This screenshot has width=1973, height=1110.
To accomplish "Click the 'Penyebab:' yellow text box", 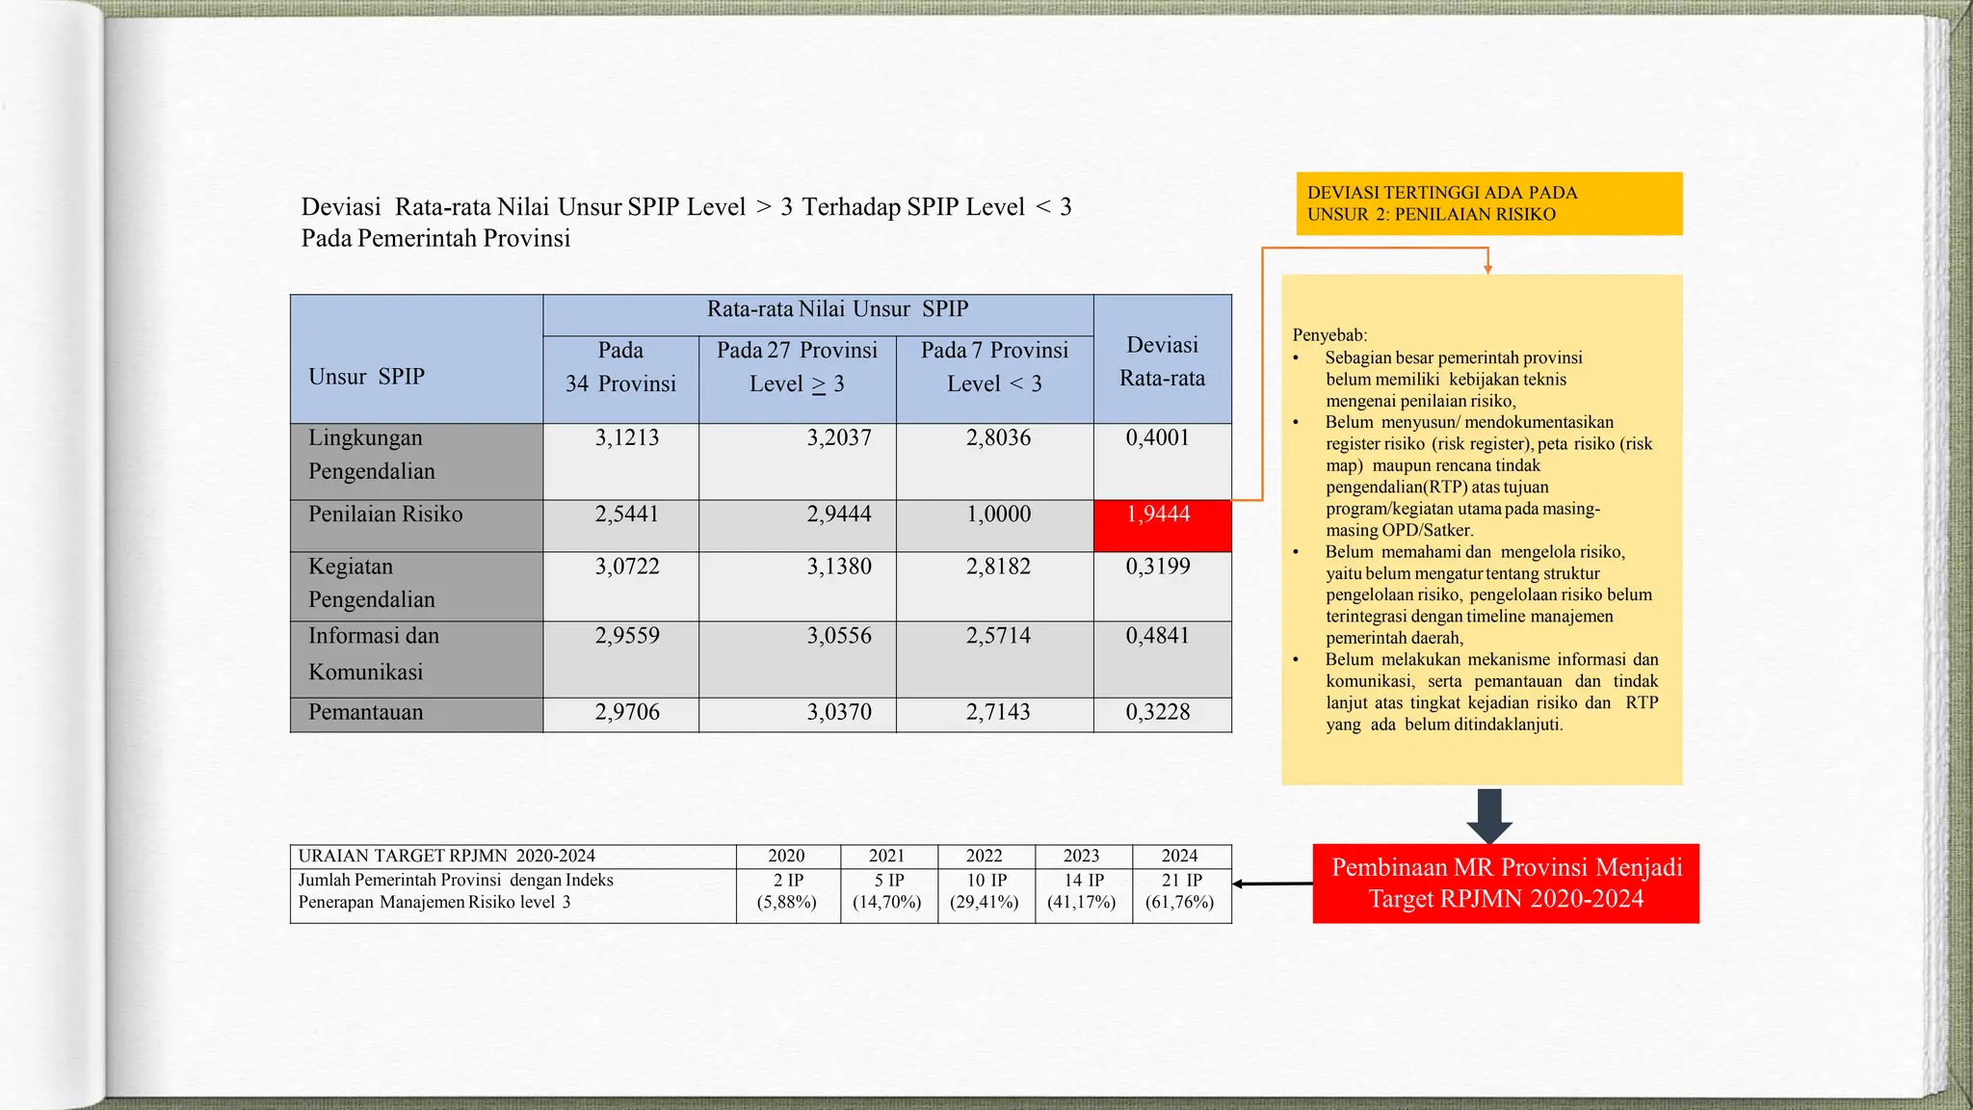I will pyautogui.click(x=1481, y=529).
